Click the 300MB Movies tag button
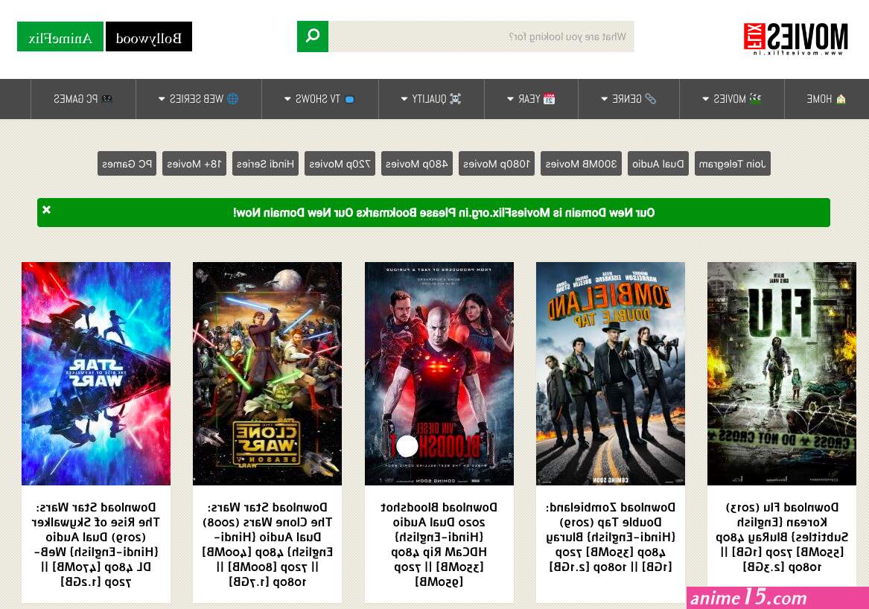Viewport: 869px width, 609px height. tap(581, 164)
